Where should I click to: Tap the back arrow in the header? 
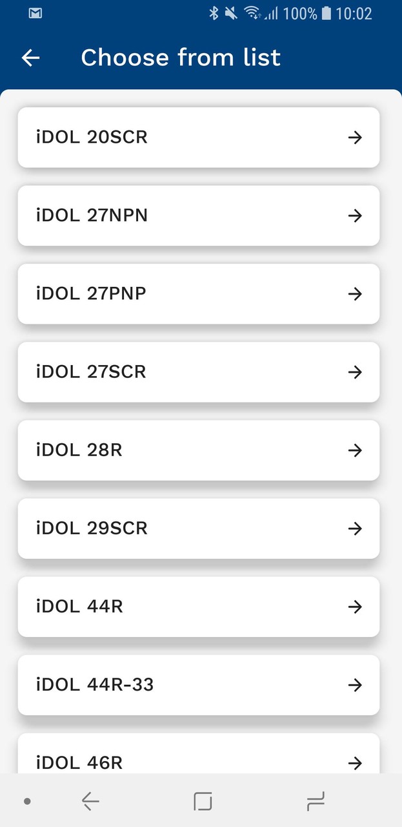(x=30, y=58)
